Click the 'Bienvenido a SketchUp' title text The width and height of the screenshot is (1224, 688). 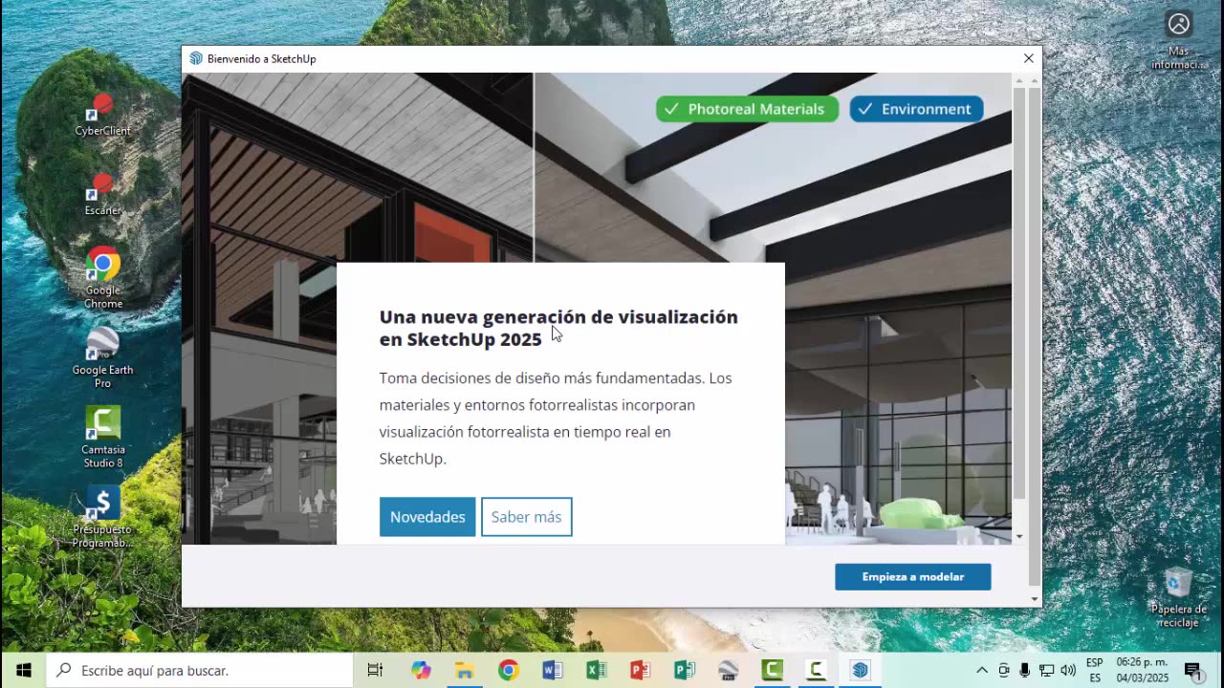(261, 59)
